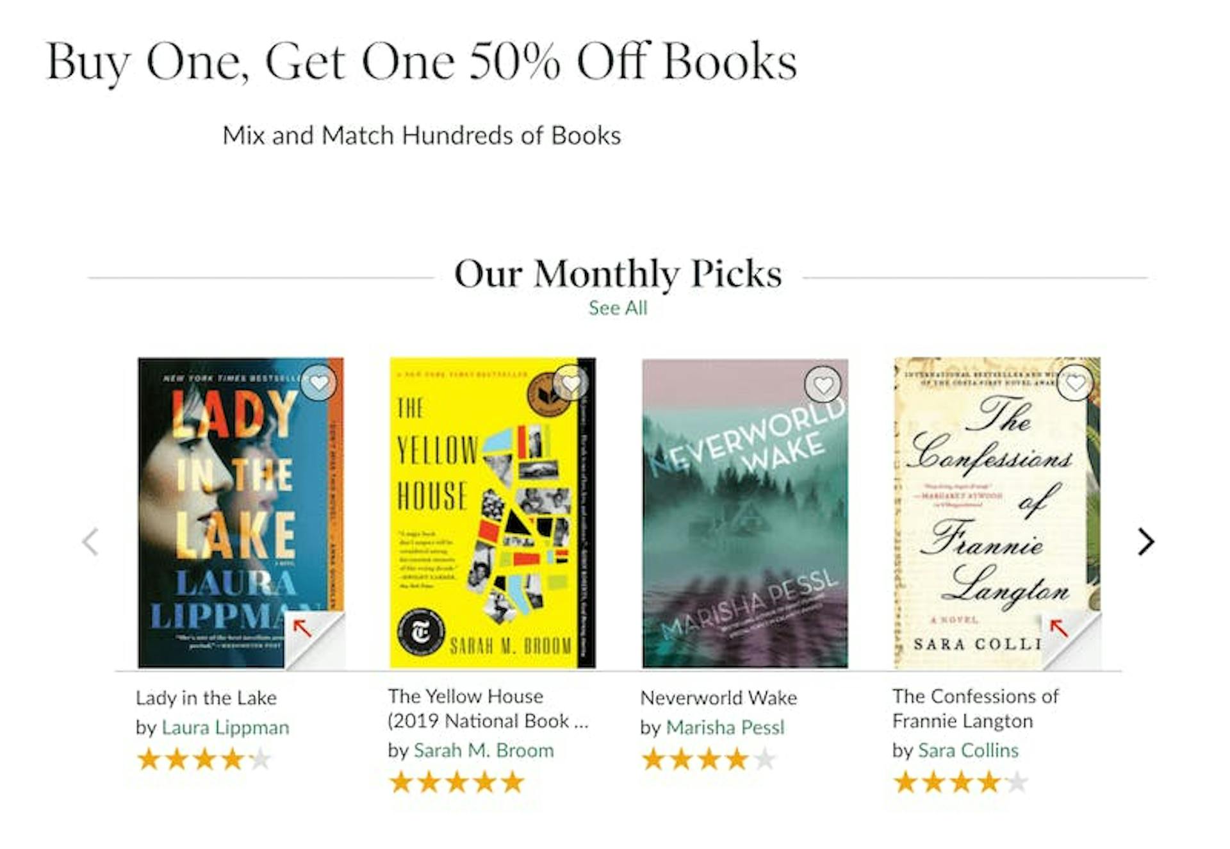
Task: Open Laura Lippman author page
Action: [x=225, y=728]
